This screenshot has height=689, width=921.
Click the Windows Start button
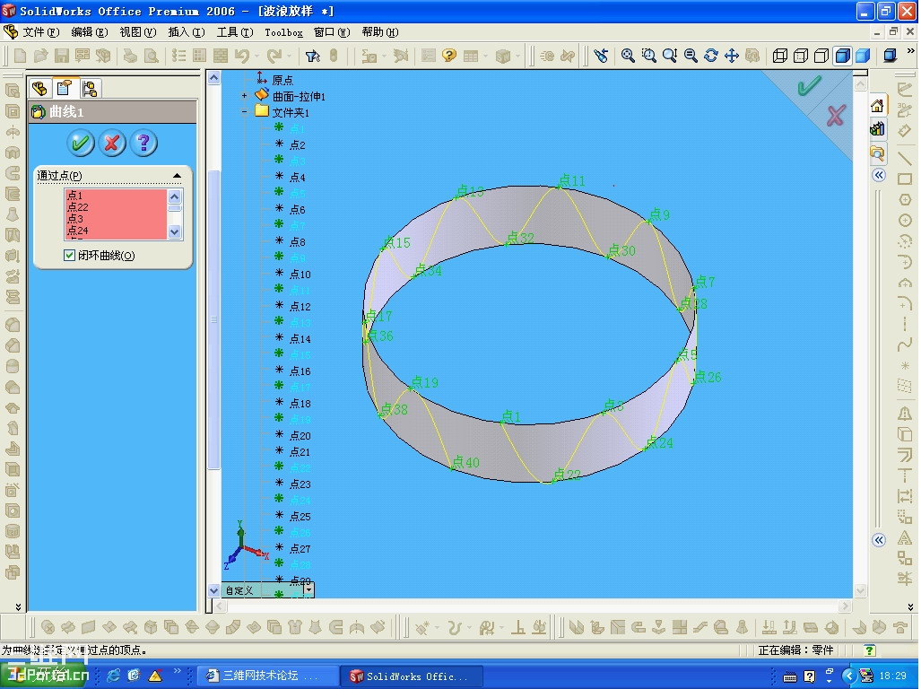[46, 676]
